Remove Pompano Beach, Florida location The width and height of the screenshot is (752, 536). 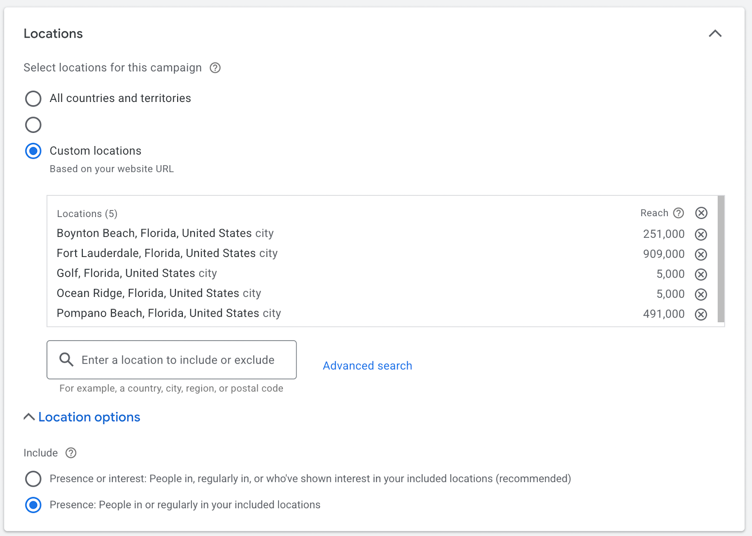[701, 314]
